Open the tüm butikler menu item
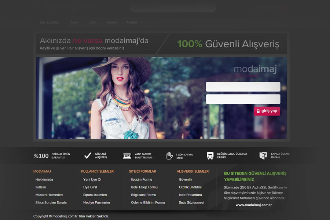Screen dimensions: 330x220 (x=49, y=22)
